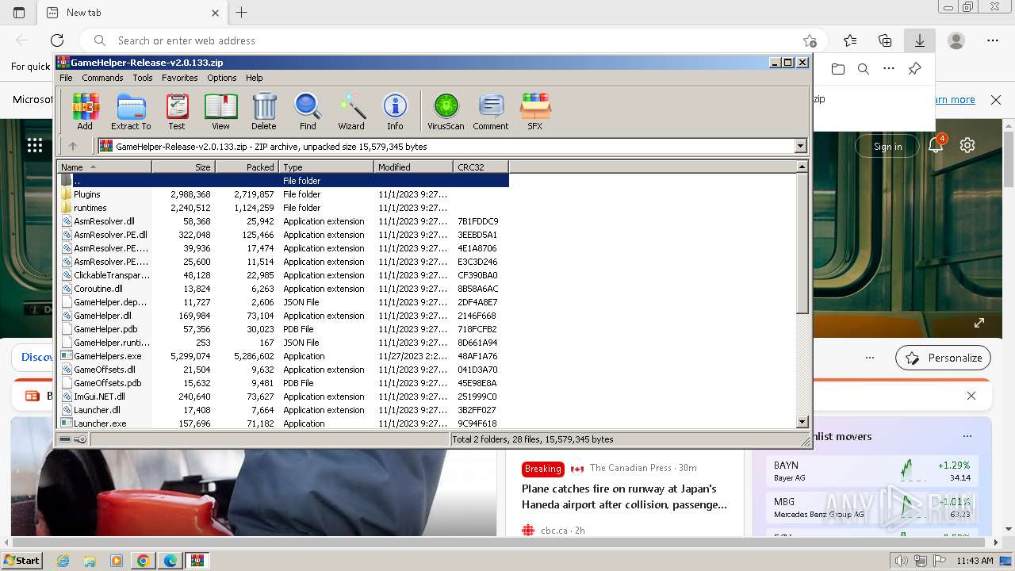Open the Favorites menu
The height and width of the screenshot is (571, 1015).
coord(180,78)
